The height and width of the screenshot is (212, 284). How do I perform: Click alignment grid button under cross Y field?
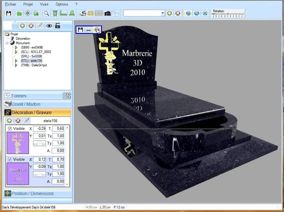pos(40,144)
